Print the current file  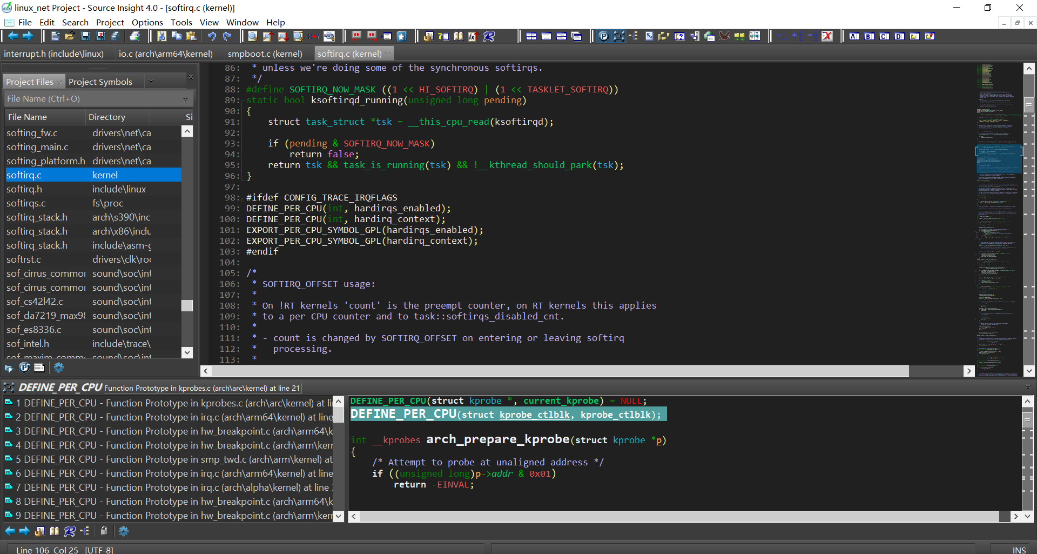click(x=134, y=36)
